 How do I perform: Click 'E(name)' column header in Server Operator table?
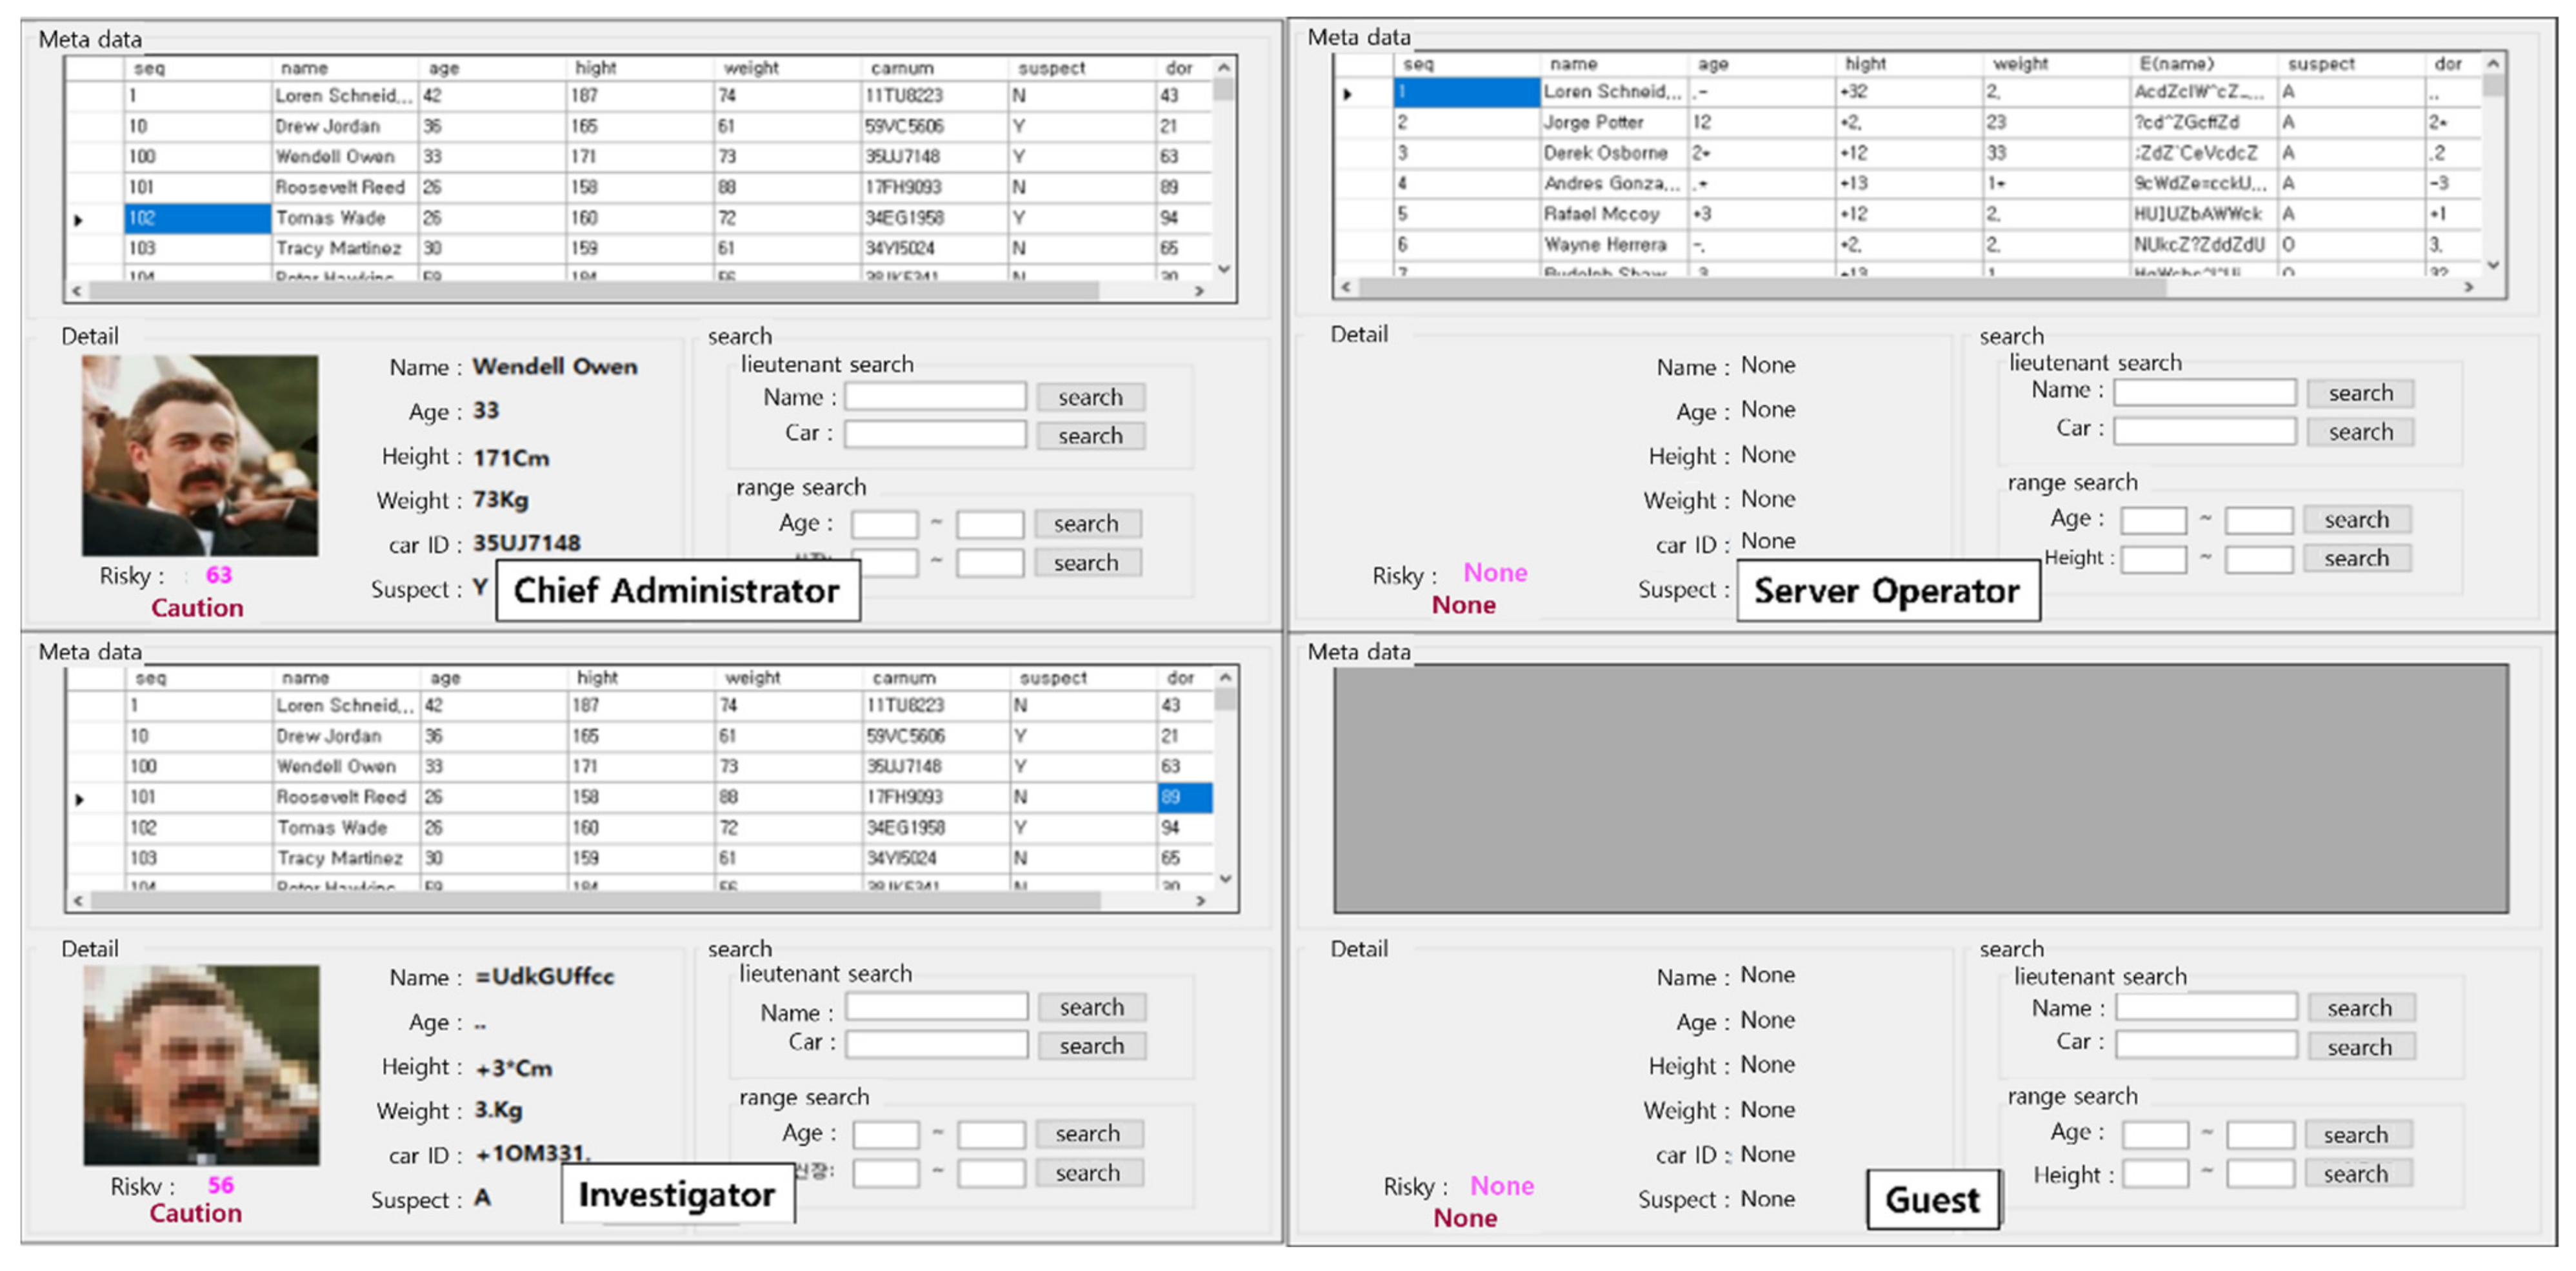[2176, 63]
